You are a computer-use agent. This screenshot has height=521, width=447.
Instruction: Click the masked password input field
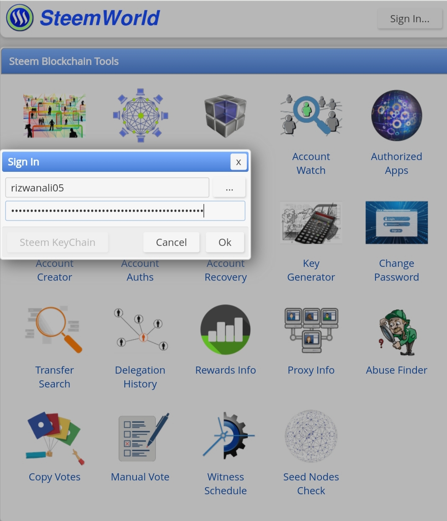[x=125, y=211]
